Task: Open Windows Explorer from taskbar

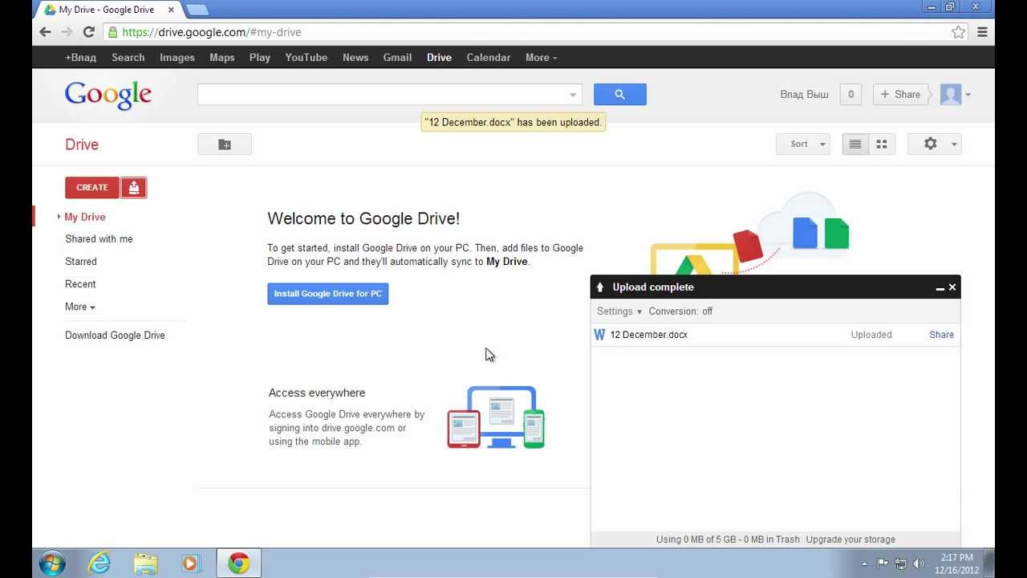Action: coord(145,564)
